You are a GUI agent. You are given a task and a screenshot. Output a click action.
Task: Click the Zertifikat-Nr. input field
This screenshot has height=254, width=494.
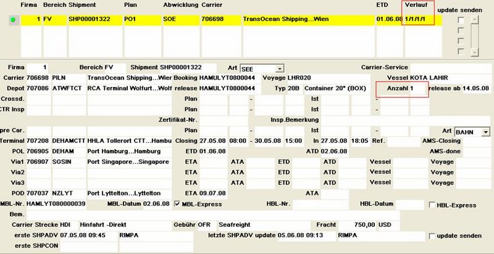[x=224, y=120]
